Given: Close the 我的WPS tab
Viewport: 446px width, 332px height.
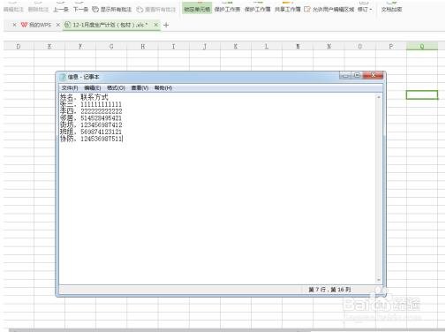Looking at the screenshot, I should (58, 25).
